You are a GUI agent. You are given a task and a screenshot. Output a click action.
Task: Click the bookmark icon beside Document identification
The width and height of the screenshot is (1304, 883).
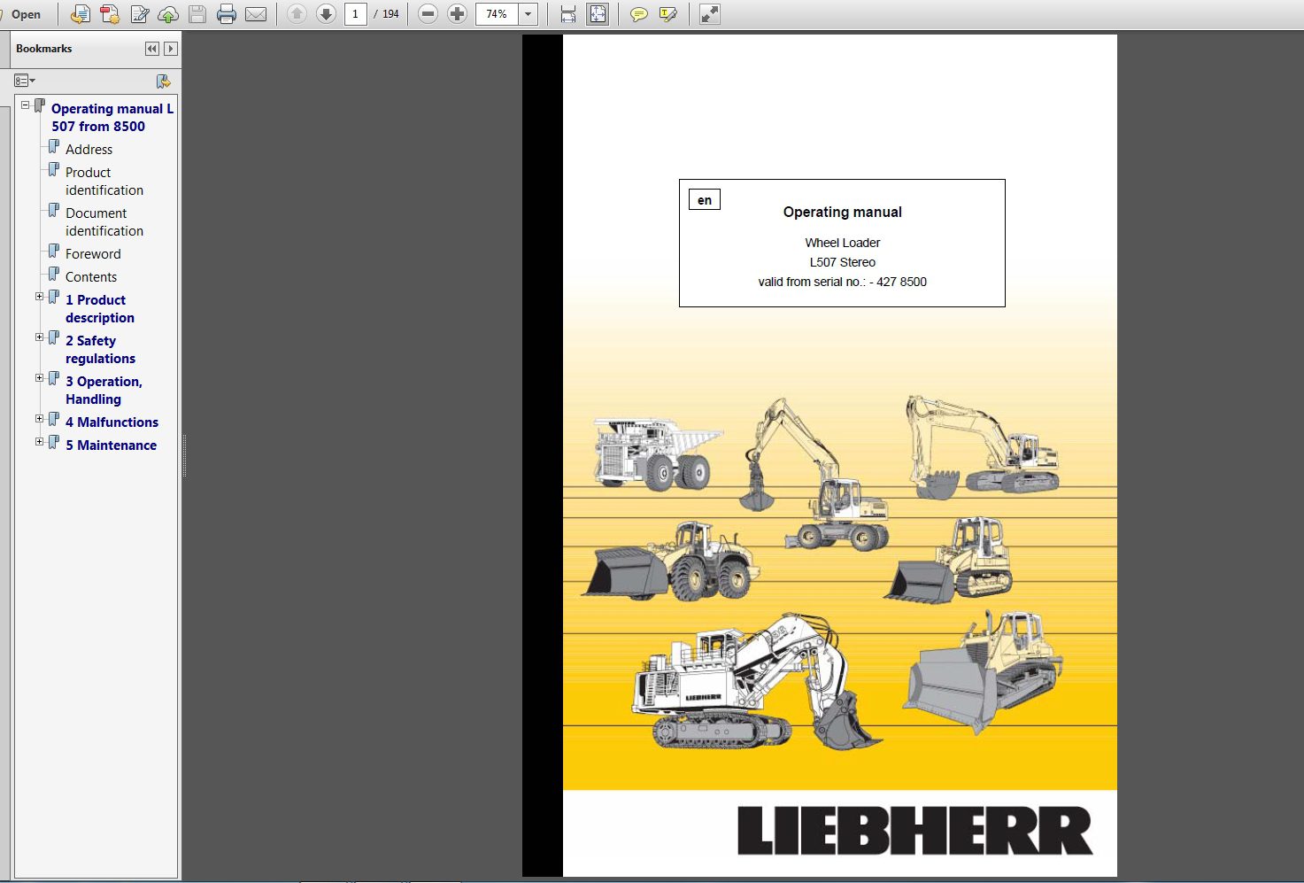tap(54, 210)
